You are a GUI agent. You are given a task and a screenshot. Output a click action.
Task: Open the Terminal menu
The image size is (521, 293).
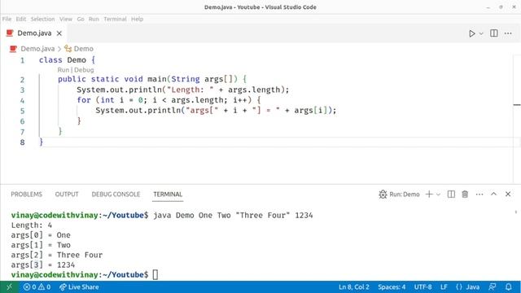(115, 19)
